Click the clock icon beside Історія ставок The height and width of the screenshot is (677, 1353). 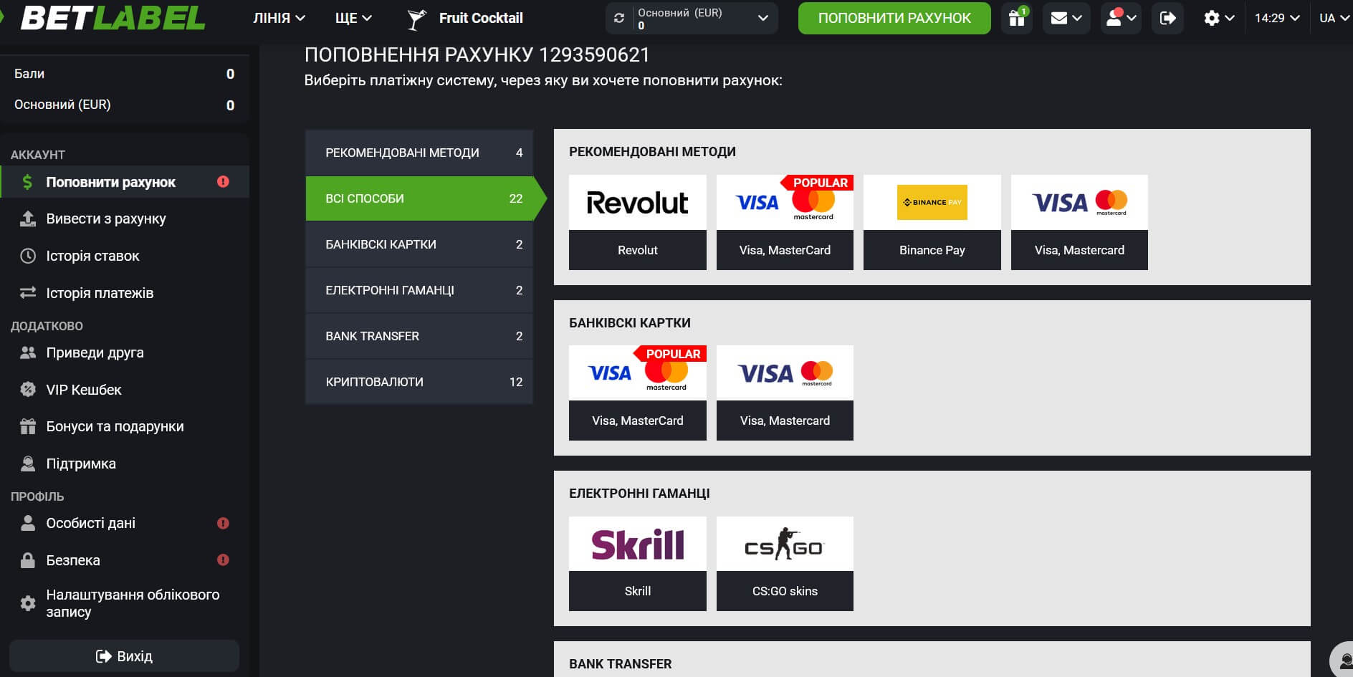(28, 256)
